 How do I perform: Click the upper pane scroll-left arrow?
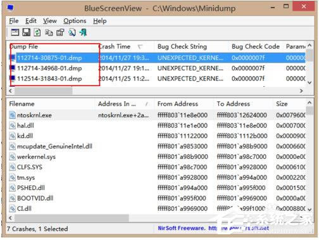point(10,91)
